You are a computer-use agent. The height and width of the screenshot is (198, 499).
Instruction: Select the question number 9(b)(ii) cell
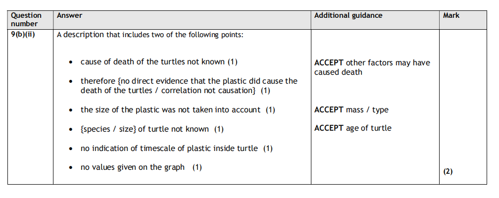click(x=23, y=35)
